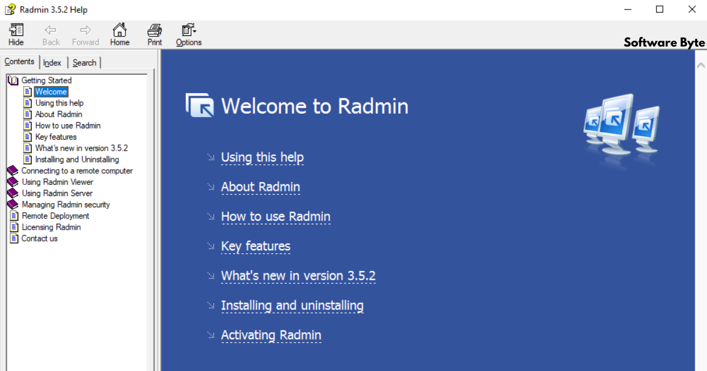Click scroll-up arrow of content pane
This screenshot has width=707, height=371.
point(701,65)
